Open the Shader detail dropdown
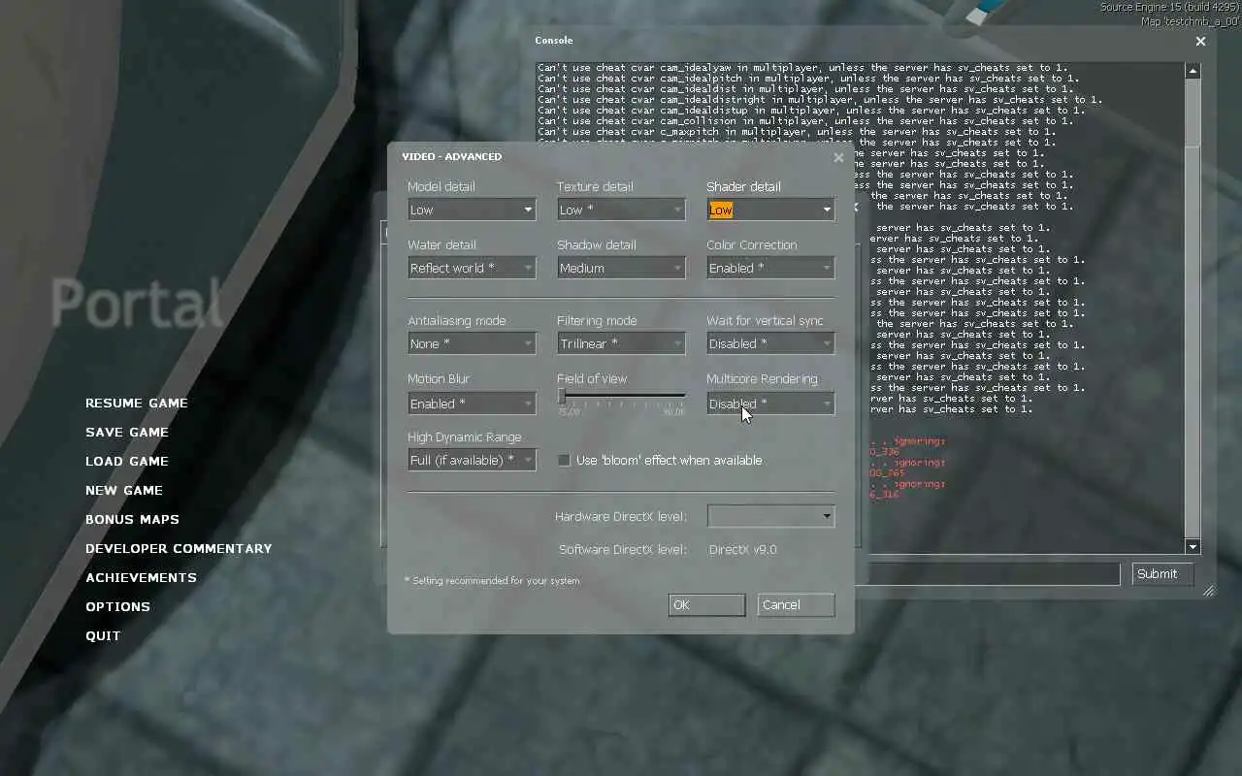Screen dimensions: 1242x776 tap(770, 210)
